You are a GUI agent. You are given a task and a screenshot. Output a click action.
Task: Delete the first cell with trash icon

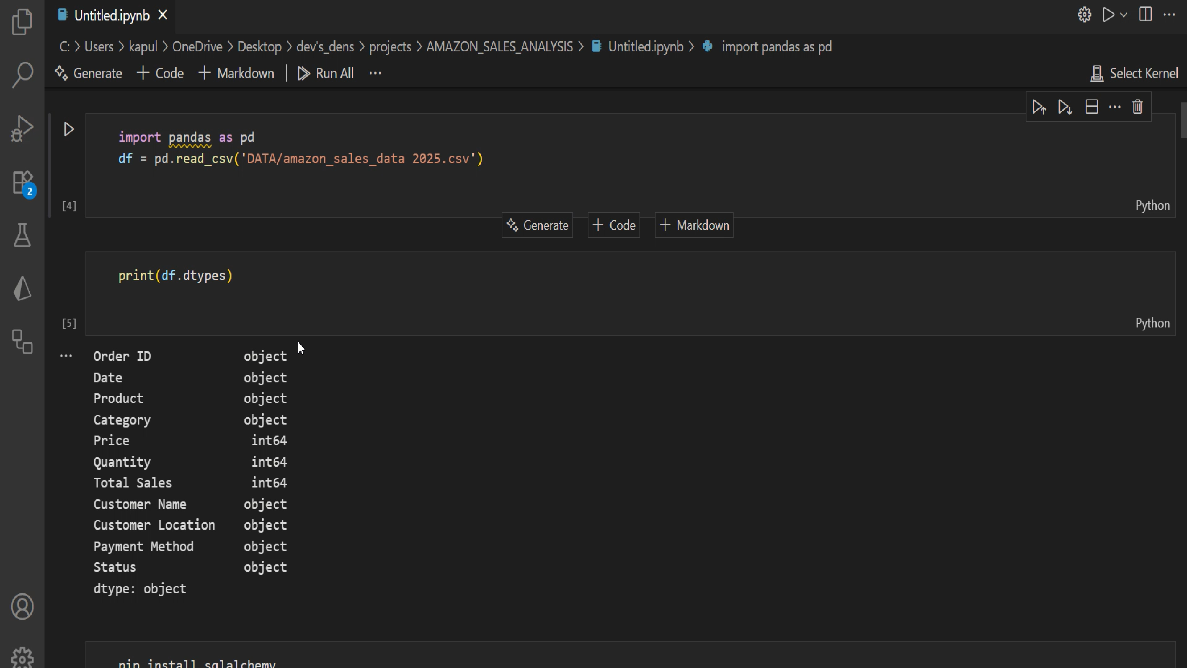click(1138, 107)
